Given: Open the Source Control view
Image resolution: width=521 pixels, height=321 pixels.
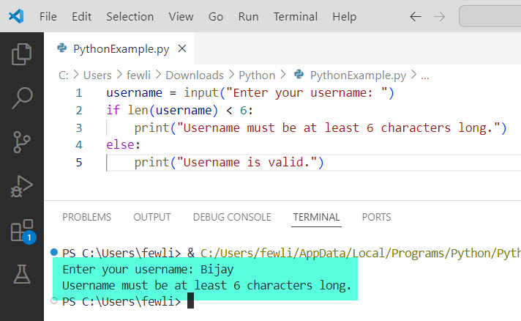Looking at the screenshot, I should point(22,142).
